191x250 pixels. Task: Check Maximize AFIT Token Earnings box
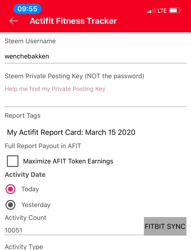[x=13, y=161]
